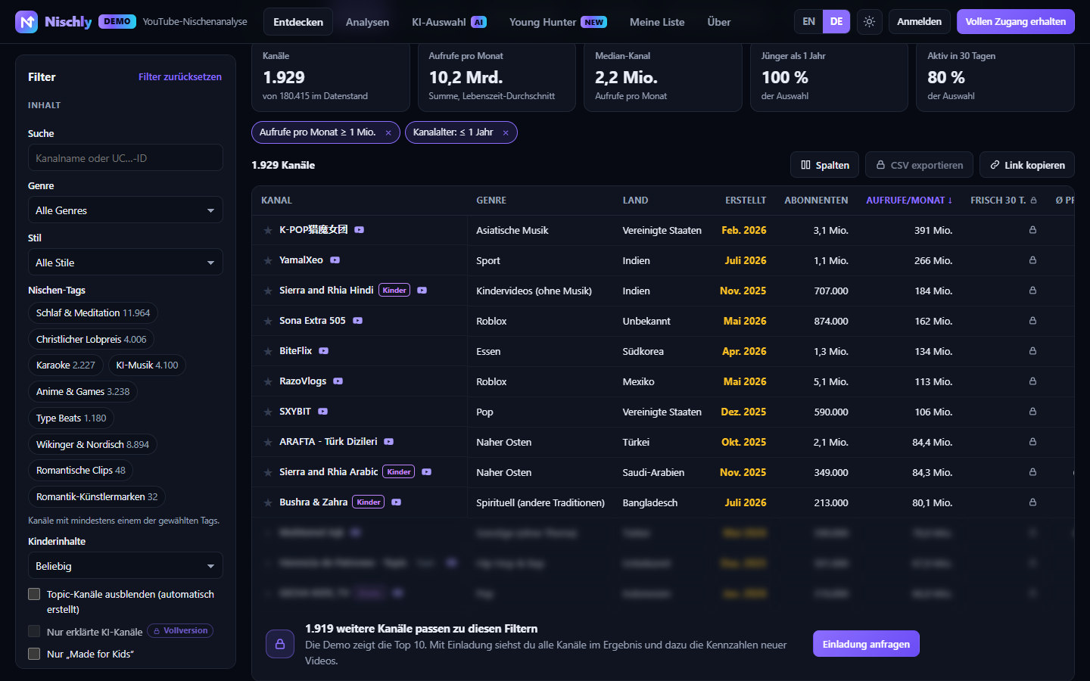Go to the Analysen tab
This screenshot has width=1090, height=681.
[x=367, y=22]
